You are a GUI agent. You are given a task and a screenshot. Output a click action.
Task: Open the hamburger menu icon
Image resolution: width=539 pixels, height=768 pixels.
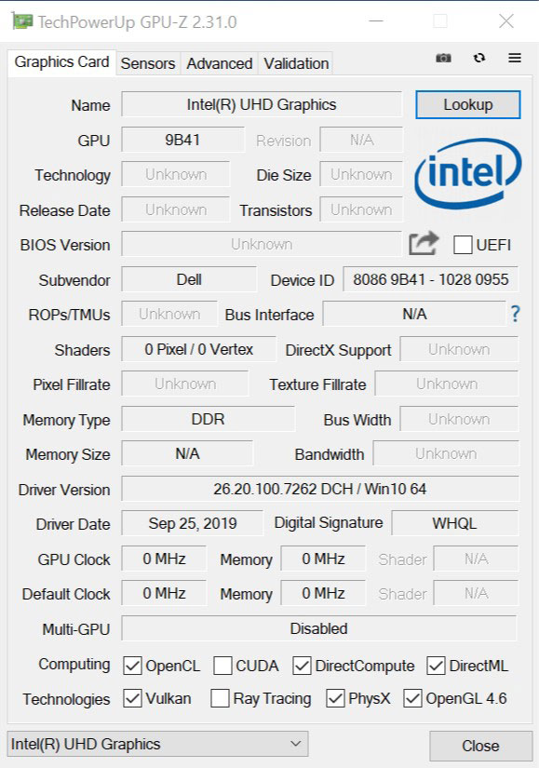(x=515, y=58)
